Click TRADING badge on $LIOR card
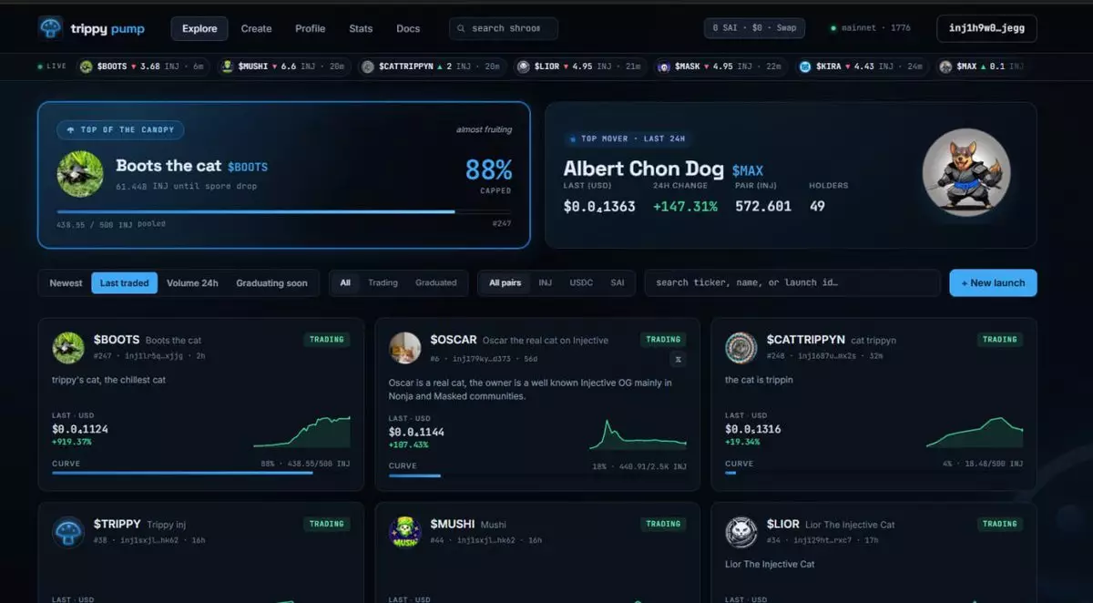 tap(1000, 524)
